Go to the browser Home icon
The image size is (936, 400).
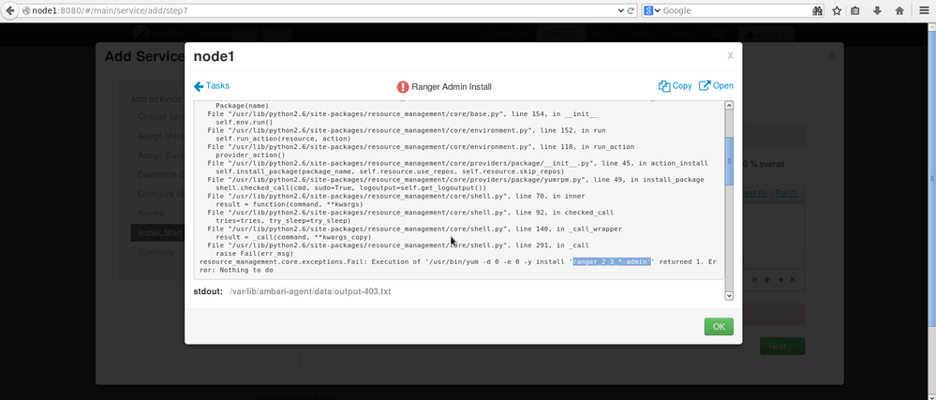[899, 10]
